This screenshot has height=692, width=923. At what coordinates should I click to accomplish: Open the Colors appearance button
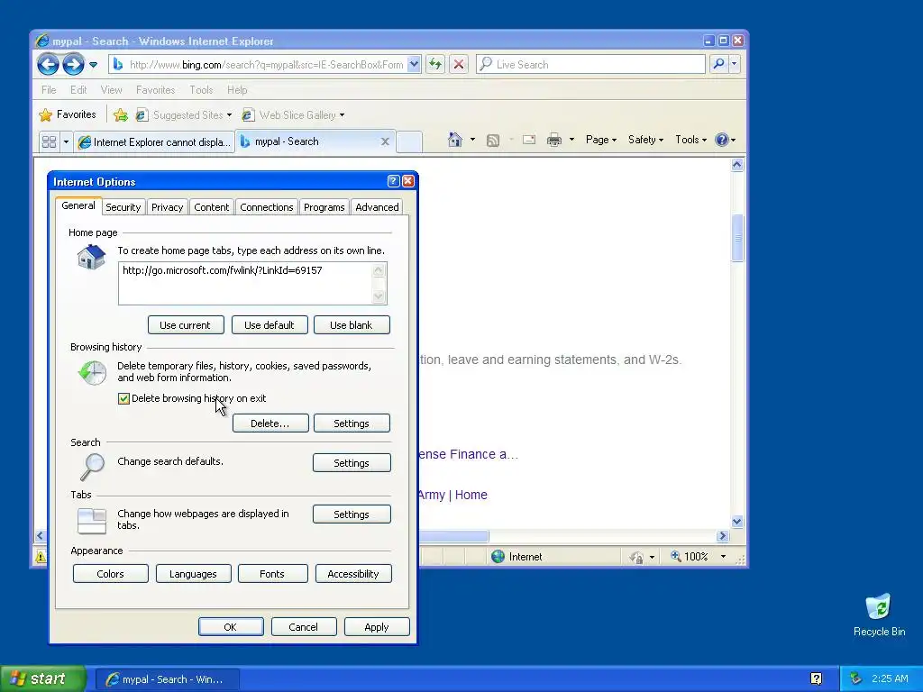(111, 574)
